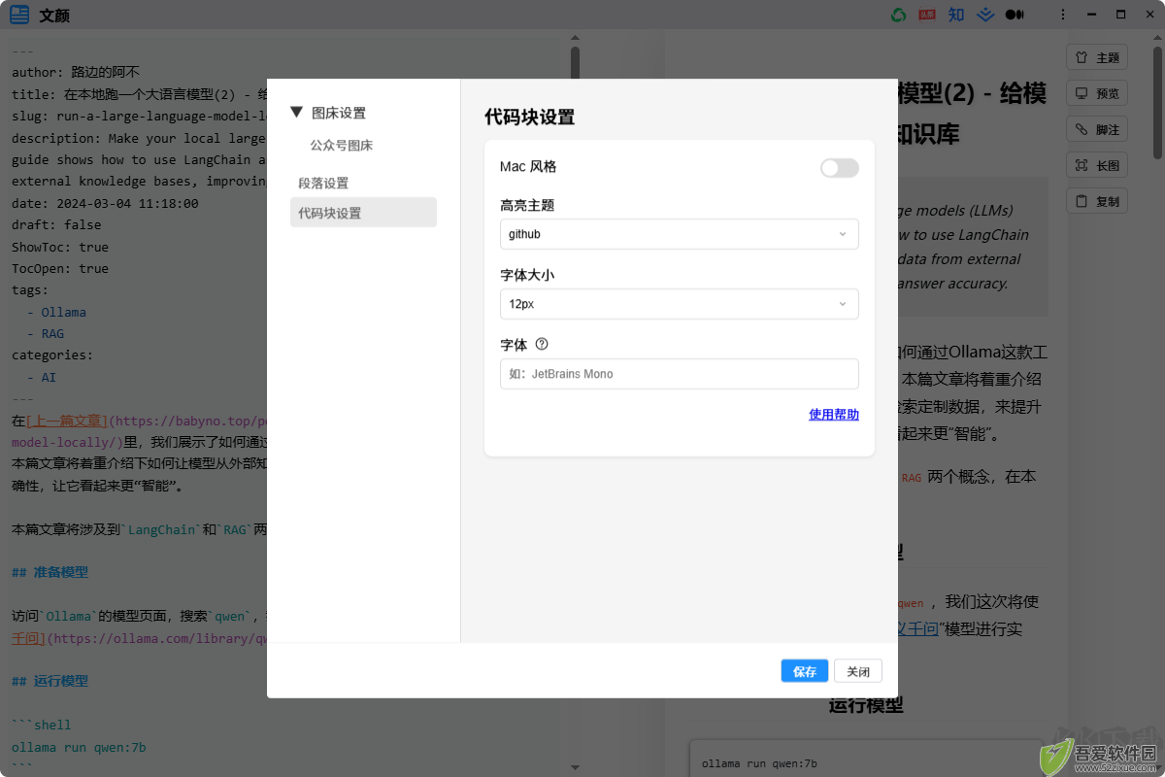Click the 'ShowToc: true' line in editor
The image size is (1165, 777).
60,247
